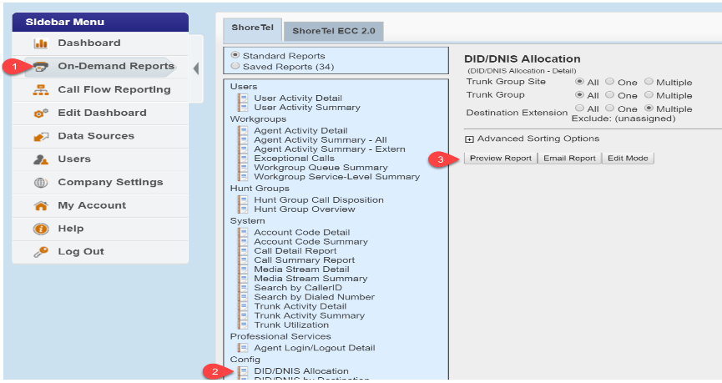Collapse the sidebar menu with arrow
Viewport: 722px width, 383px height.
pos(195,68)
